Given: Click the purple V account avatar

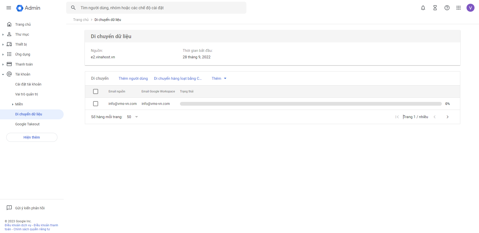Looking at the screenshot, I should click(470, 8).
